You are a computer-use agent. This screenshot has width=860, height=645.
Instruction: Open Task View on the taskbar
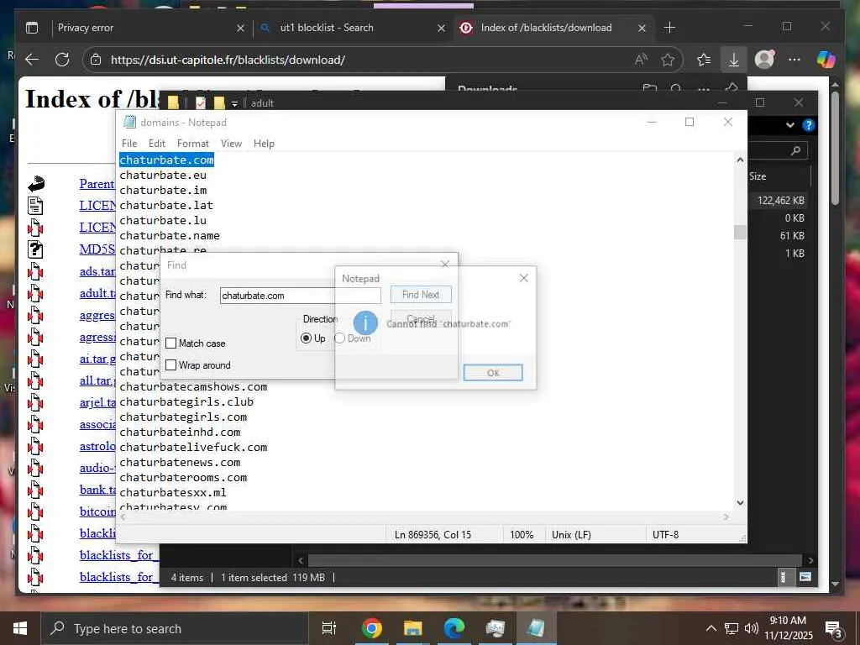pyautogui.click(x=329, y=628)
